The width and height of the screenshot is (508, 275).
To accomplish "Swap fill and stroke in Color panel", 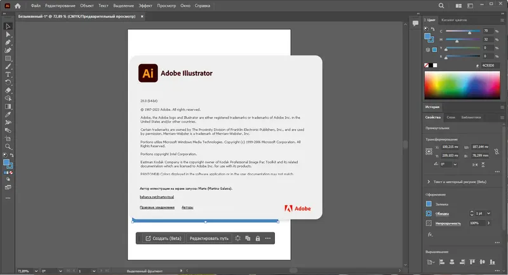I will pyautogui.click(x=433, y=29).
